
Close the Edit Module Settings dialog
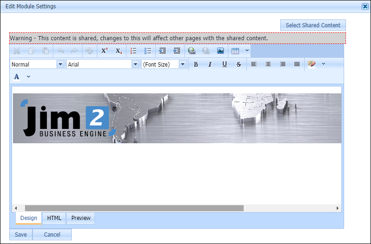365,6
